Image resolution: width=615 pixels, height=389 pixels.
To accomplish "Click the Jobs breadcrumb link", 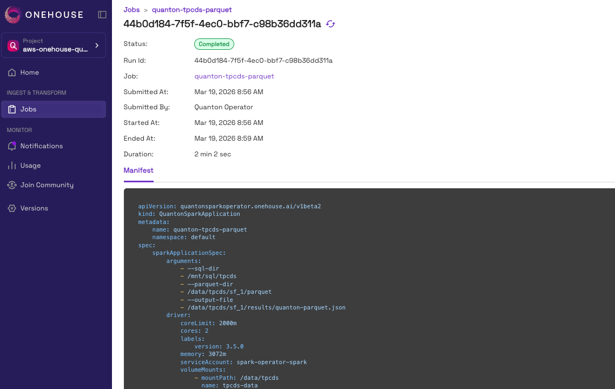I will pos(131,10).
